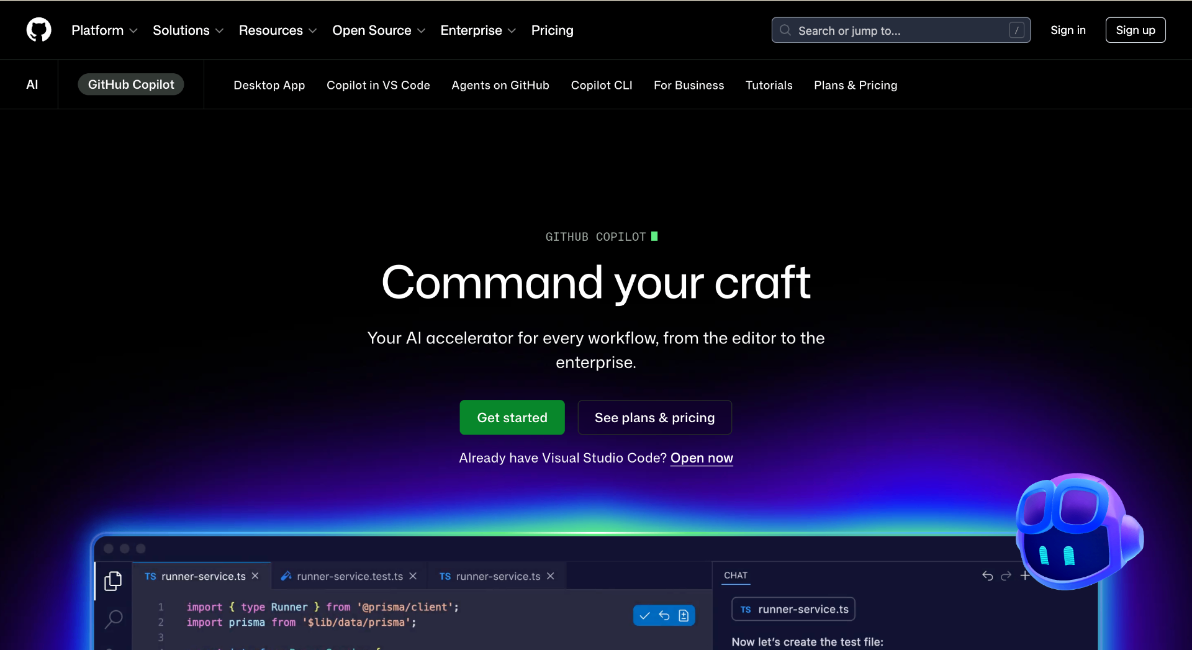Switch to the first runner-service.ts editor tab
This screenshot has width=1192, height=650.
coord(202,576)
